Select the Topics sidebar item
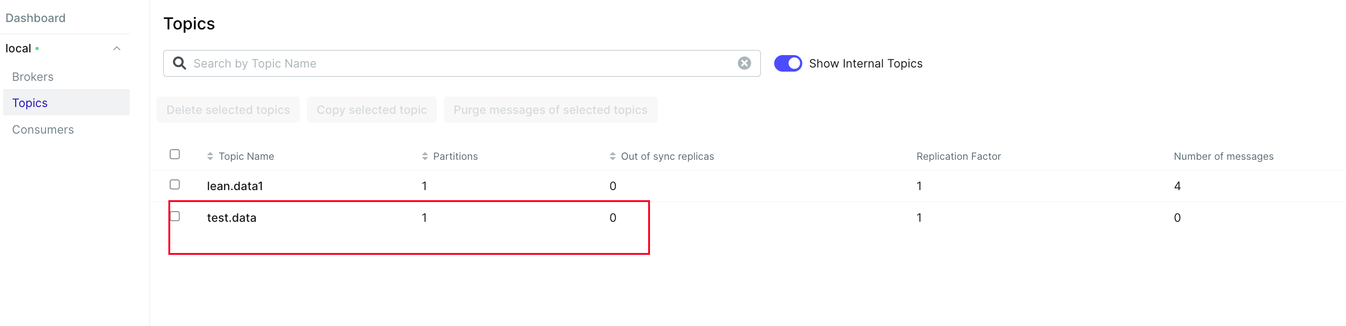 point(30,103)
